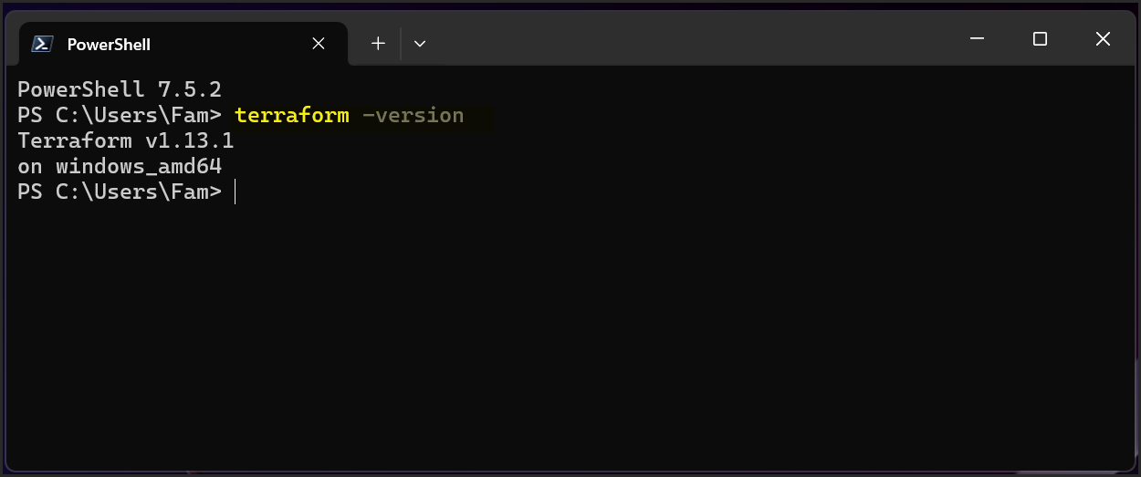Click the prompt path before the terraform command
Image resolution: width=1141 pixels, height=477 pixels.
pos(120,116)
